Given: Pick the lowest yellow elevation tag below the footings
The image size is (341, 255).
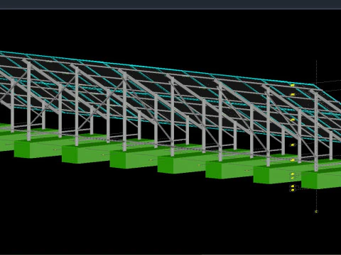Looking at the screenshot, I should (293, 190).
